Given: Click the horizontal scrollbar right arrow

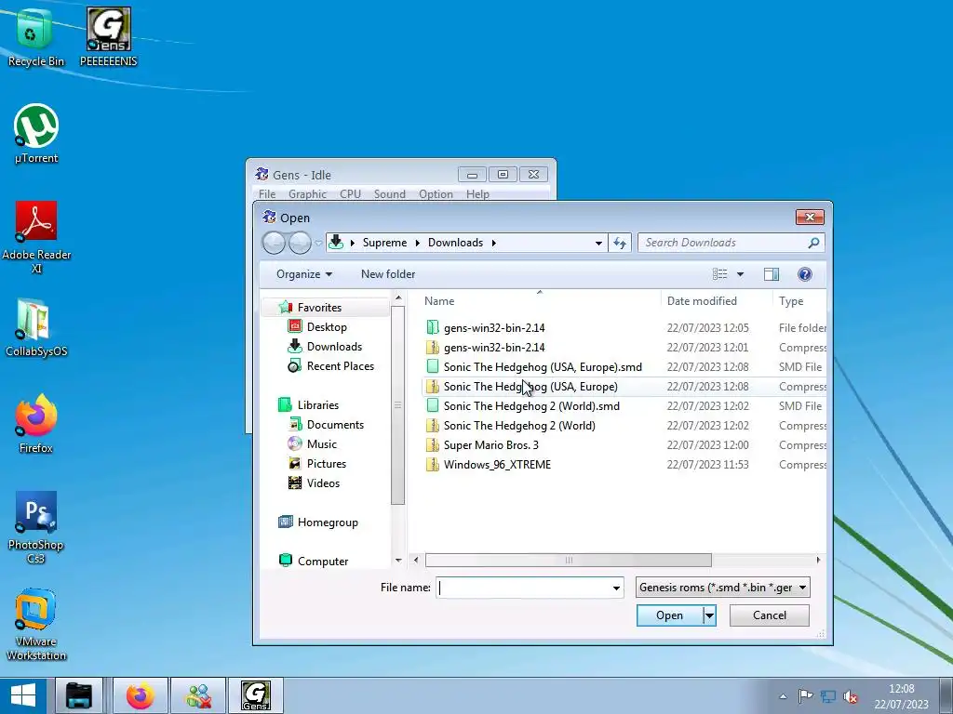Looking at the screenshot, I should (818, 560).
